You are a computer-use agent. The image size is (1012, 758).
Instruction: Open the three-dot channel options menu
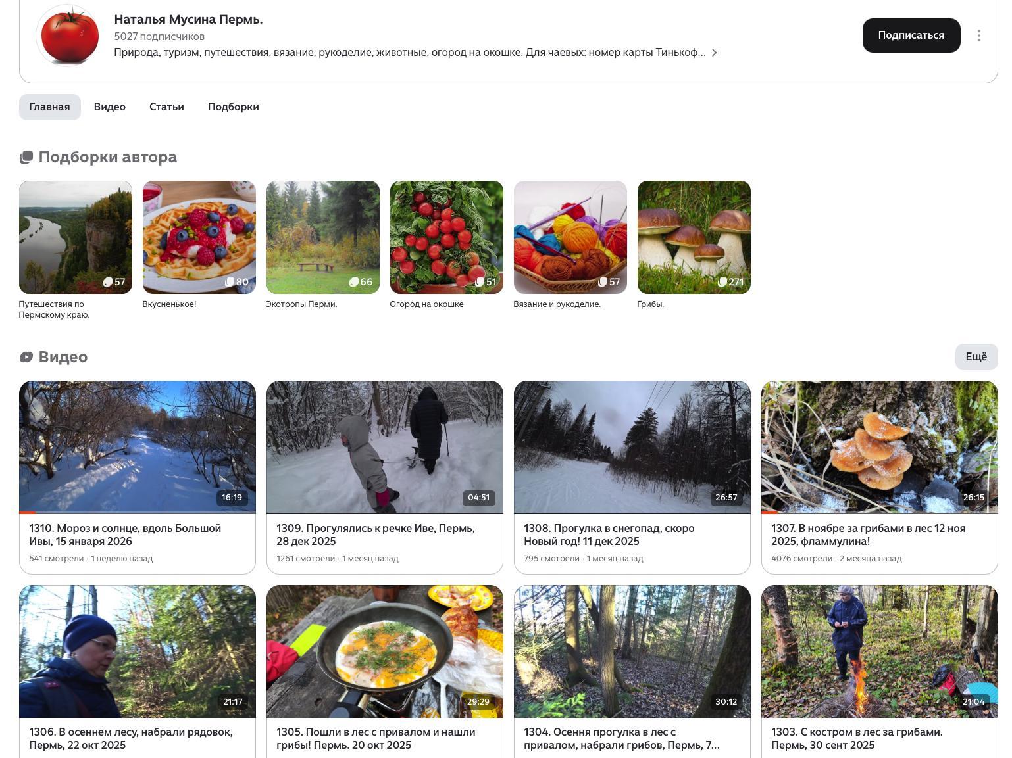[978, 36]
